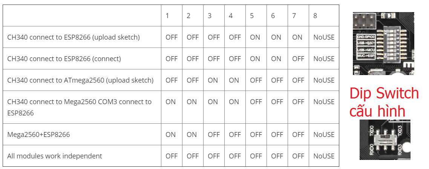
Task: Click "All modules work independent" row label
Action: coord(55,156)
